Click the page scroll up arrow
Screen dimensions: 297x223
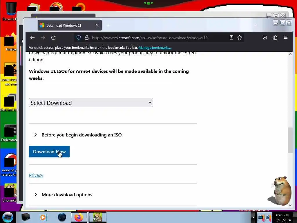click(x=290, y=54)
